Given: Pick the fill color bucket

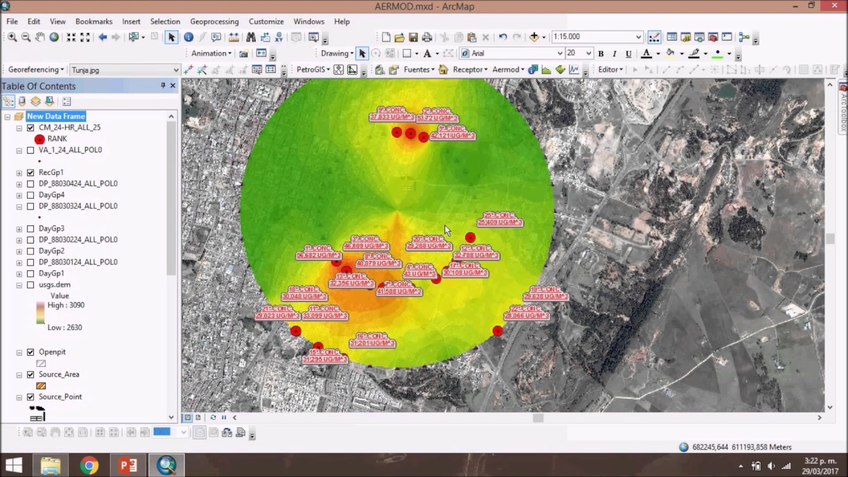Looking at the screenshot, I should (670, 53).
